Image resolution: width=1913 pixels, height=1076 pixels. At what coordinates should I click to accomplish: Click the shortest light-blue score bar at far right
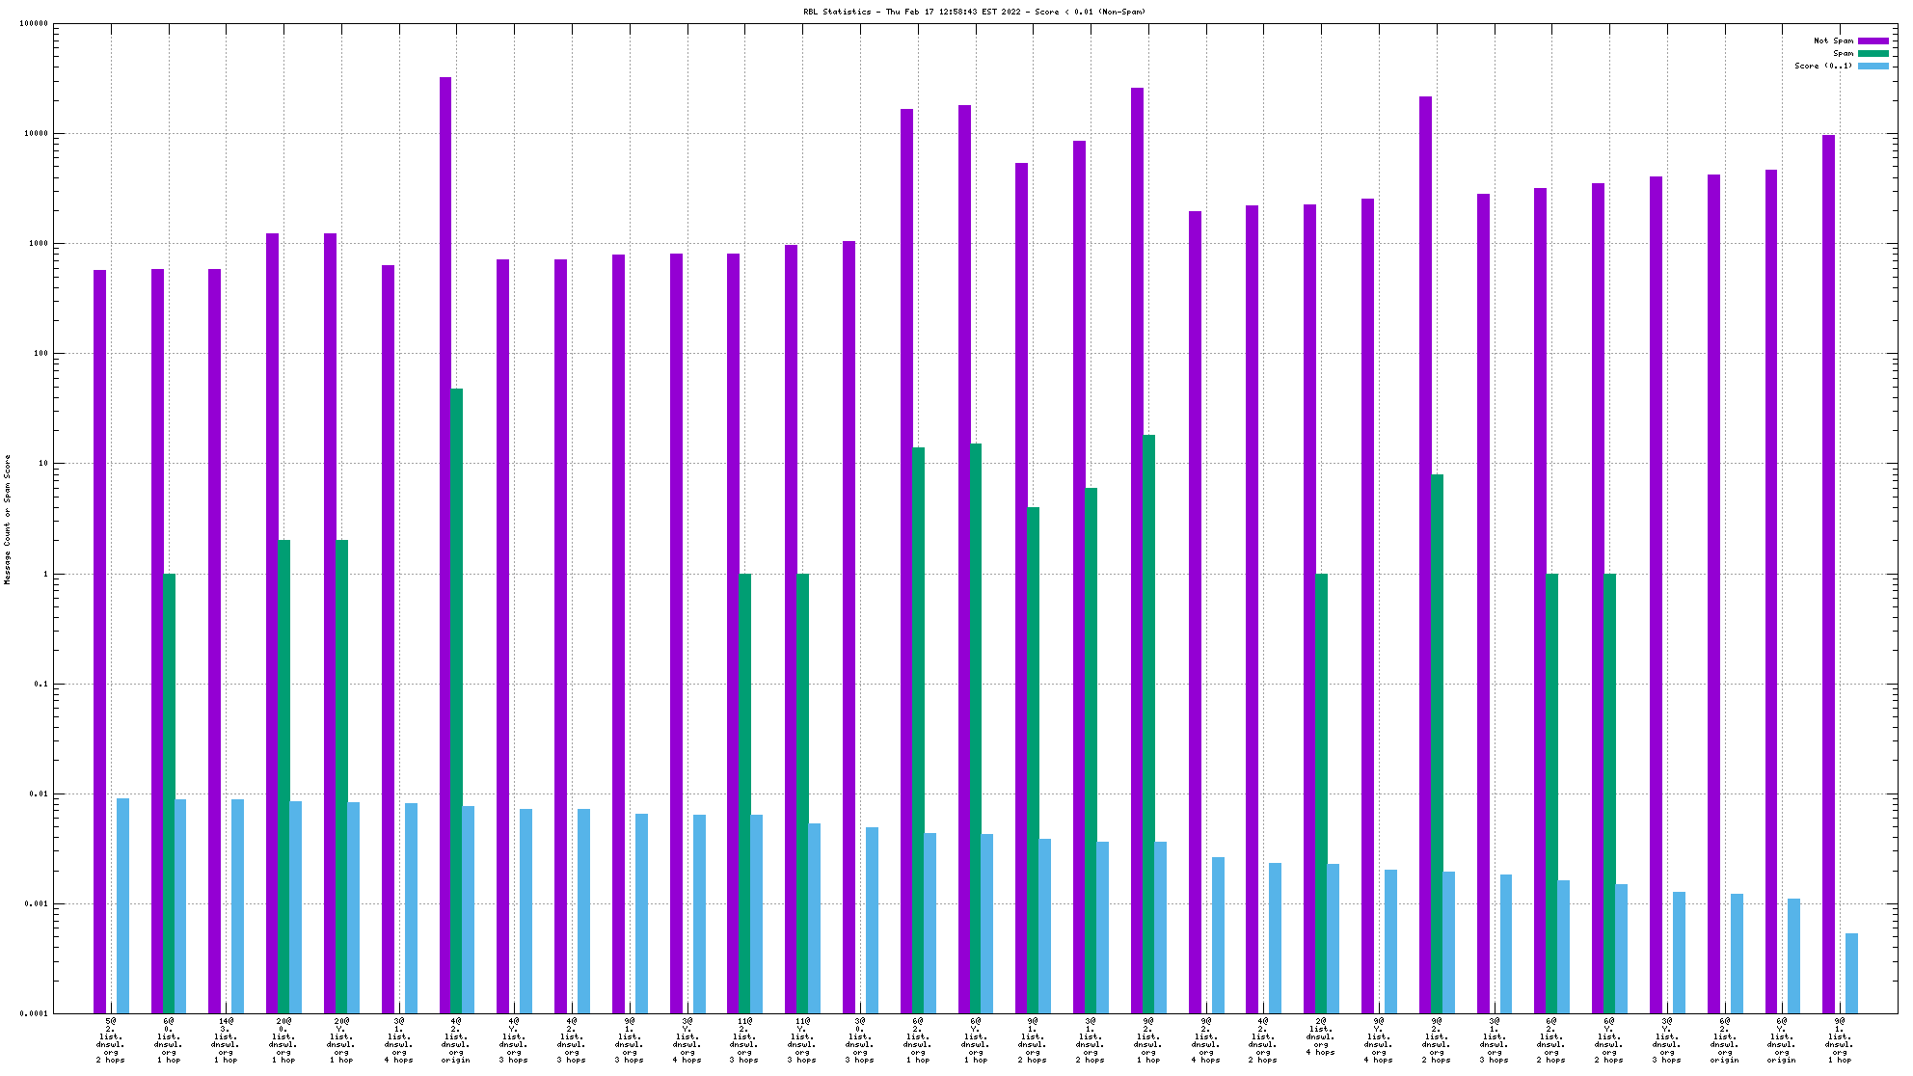click(x=1851, y=972)
